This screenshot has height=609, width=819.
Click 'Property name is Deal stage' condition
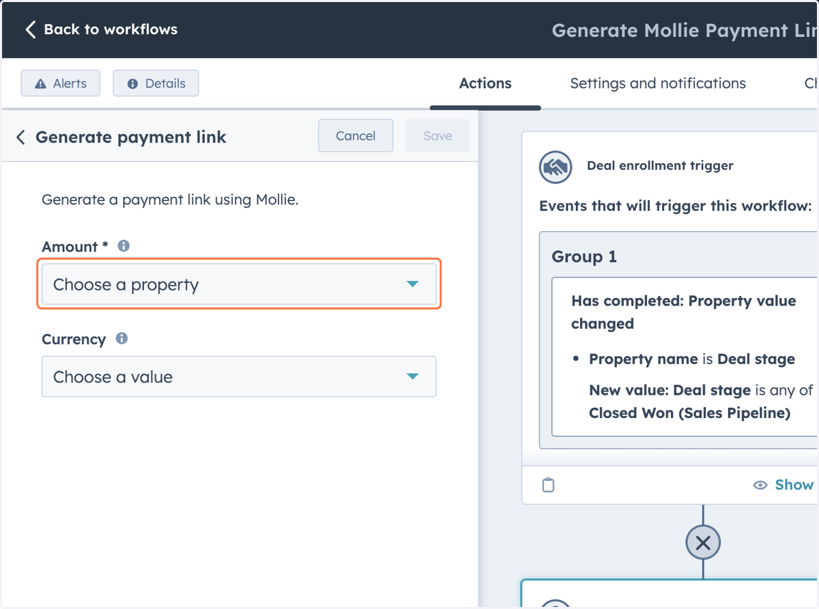tap(692, 359)
